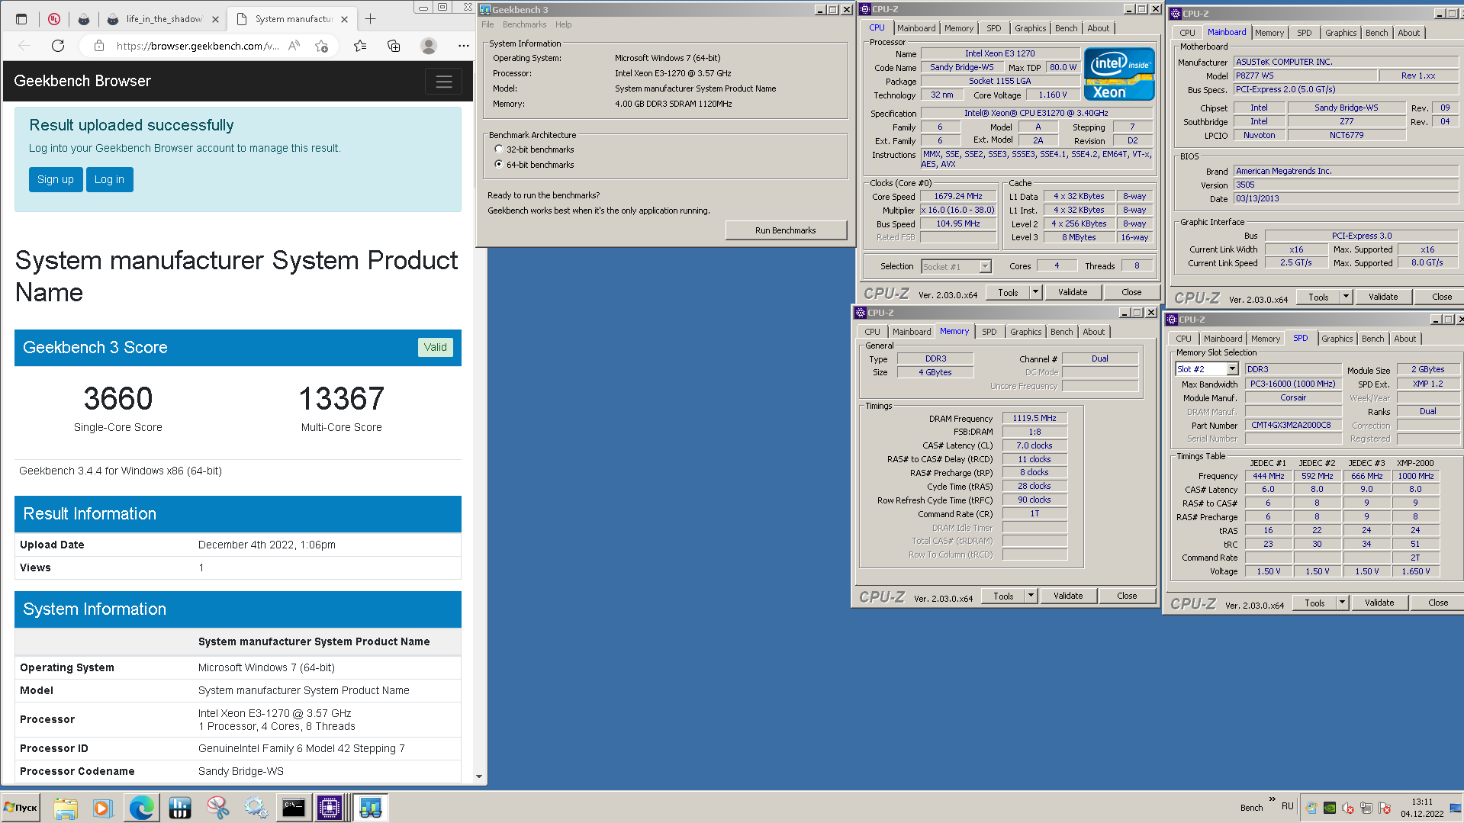Screen dimensions: 1464x823
Task: Open a new browser tab
Action: (x=370, y=19)
